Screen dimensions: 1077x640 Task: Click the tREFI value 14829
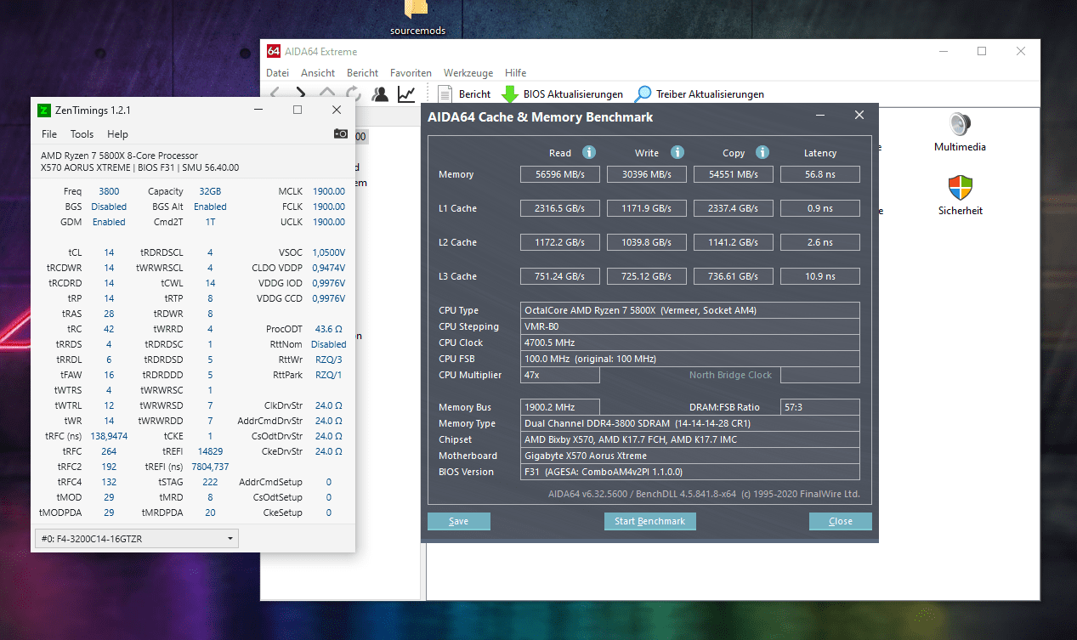[x=210, y=451]
